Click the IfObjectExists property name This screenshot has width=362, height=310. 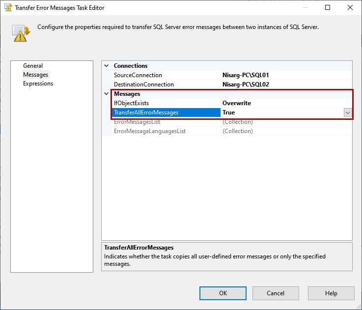(x=131, y=103)
